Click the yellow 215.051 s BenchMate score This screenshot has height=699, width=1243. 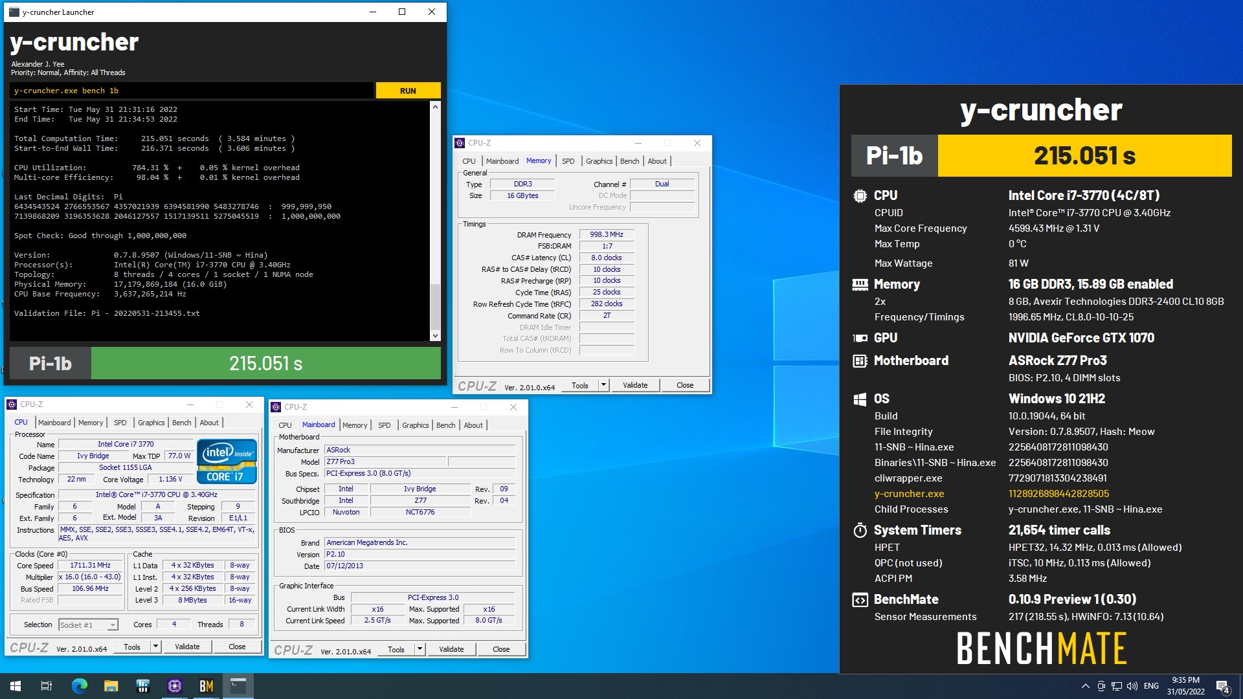(x=1084, y=155)
